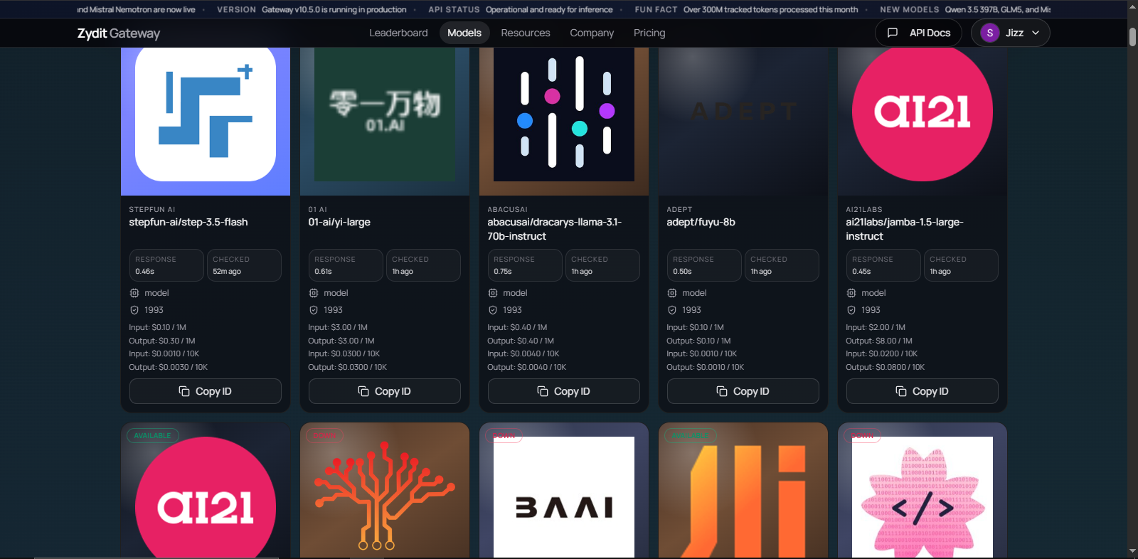Screen dimensions: 1138x559
Task: Select the Models nav tab
Action: pos(464,33)
